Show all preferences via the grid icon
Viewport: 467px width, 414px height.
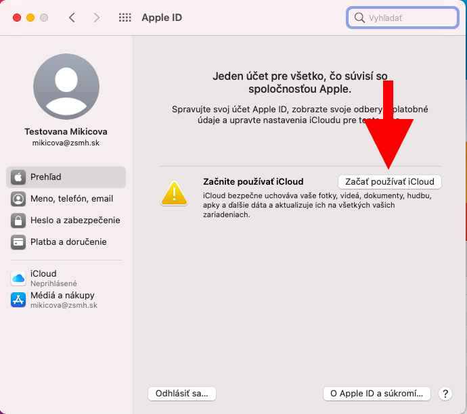[x=125, y=18]
